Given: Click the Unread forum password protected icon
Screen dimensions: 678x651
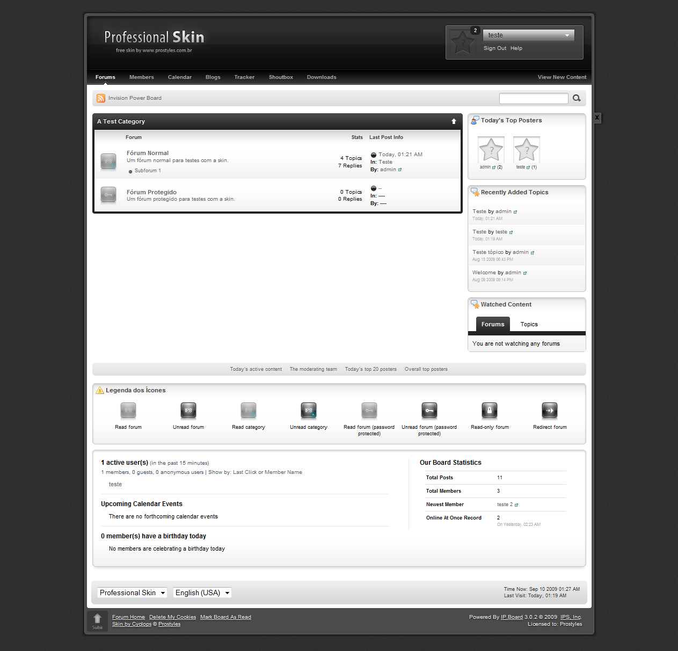Looking at the screenshot, I should click(x=429, y=411).
